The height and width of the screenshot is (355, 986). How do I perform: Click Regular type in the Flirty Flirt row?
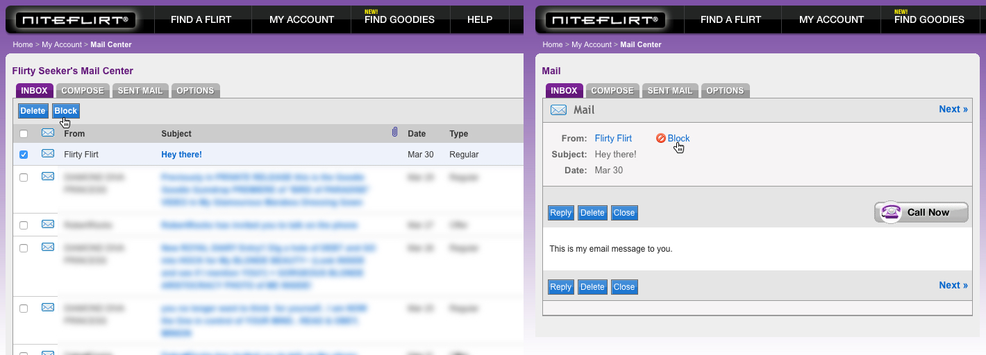tap(464, 155)
